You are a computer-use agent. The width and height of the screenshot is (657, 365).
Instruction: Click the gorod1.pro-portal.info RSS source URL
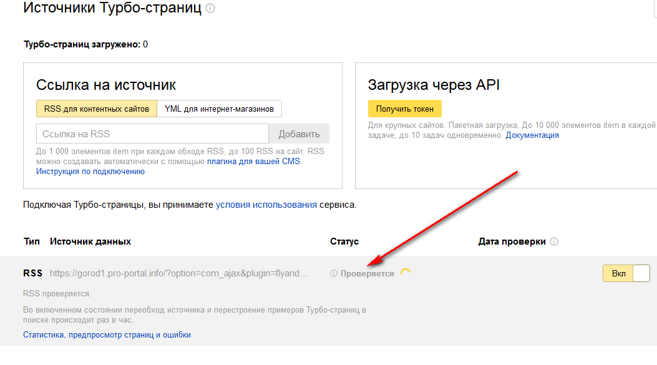pos(178,273)
